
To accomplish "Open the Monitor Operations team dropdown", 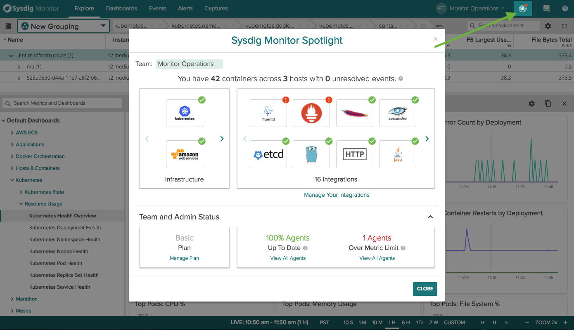I will (x=471, y=8).
